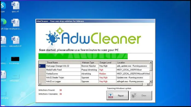The height and width of the screenshot is (107, 191).
Task: Click the adhsgeh.exe running process cell
Action: pyautogui.click(x=133, y=81)
